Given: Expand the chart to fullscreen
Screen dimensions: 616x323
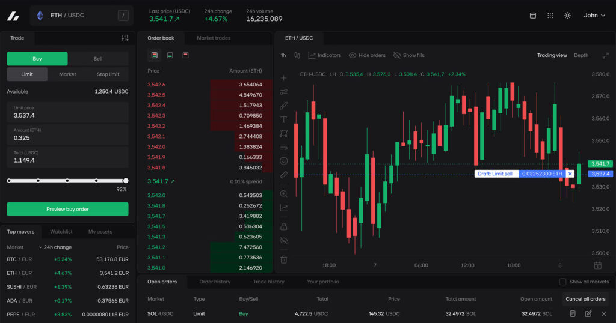Looking at the screenshot, I should tap(605, 56).
